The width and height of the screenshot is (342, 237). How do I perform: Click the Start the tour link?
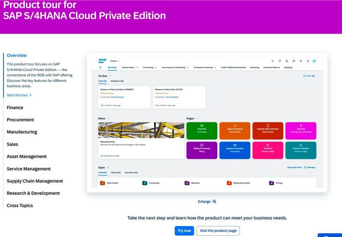tap(19, 95)
